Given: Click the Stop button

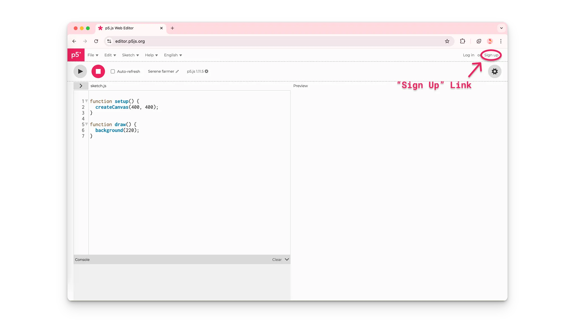Looking at the screenshot, I should pos(98,71).
